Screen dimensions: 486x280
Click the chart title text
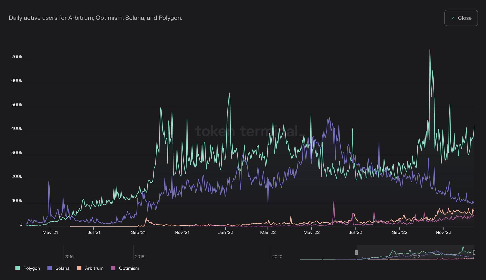(x=95, y=18)
